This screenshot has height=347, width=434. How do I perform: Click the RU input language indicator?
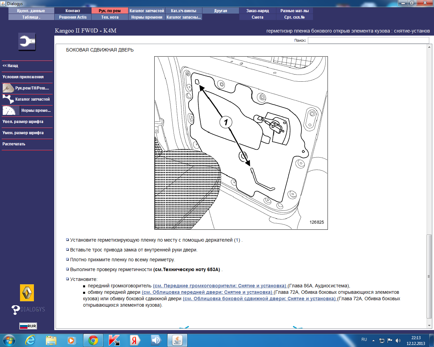click(364, 340)
